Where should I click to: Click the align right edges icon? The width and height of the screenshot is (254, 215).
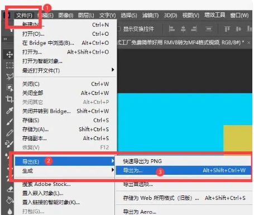pyautogui.click(x=194, y=29)
